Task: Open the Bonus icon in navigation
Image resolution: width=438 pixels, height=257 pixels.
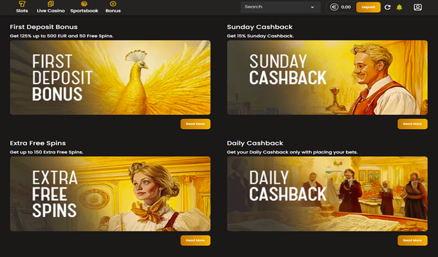Action: tap(113, 4)
